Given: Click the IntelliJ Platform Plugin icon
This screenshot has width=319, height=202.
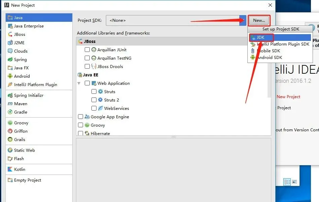Looking at the screenshot, I should tap(10, 84).
